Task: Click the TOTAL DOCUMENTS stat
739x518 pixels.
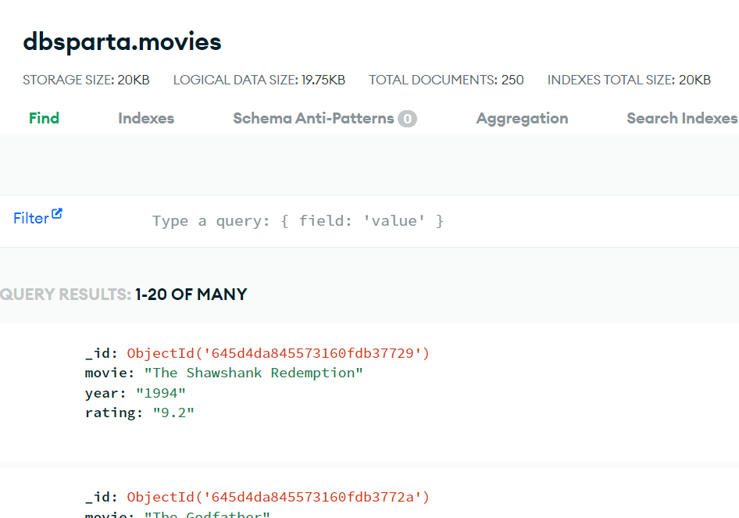Action: point(445,79)
